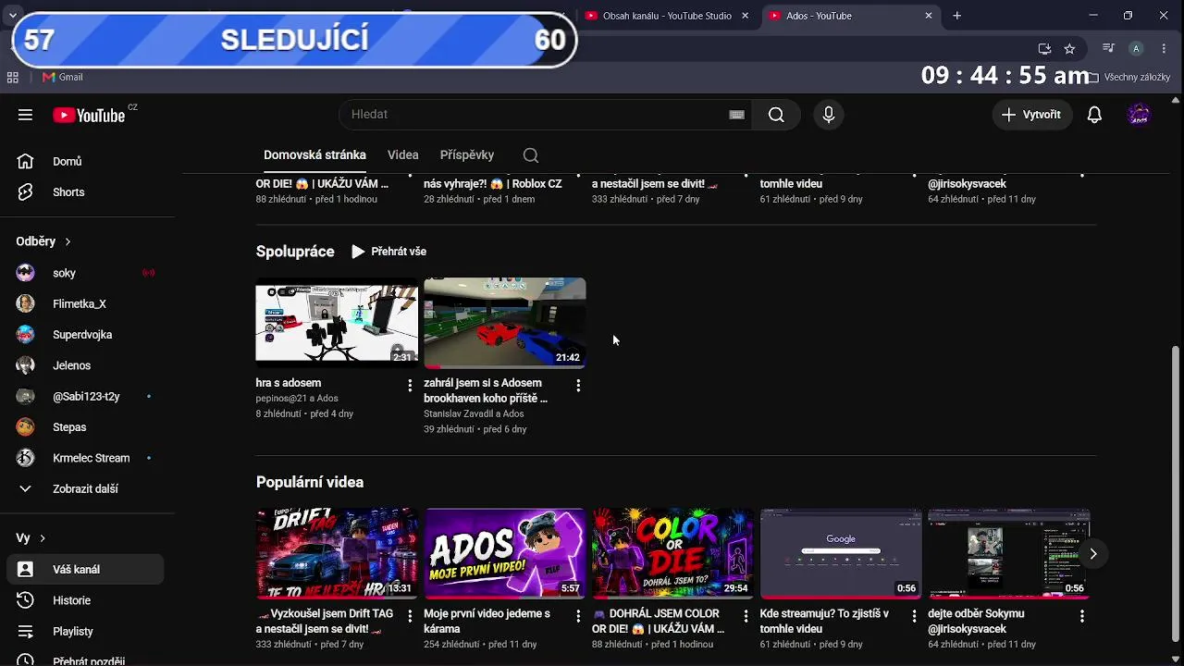Select Váš kanál in the sidebar
This screenshot has width=1184, height=666.
(x=85, y=570)
